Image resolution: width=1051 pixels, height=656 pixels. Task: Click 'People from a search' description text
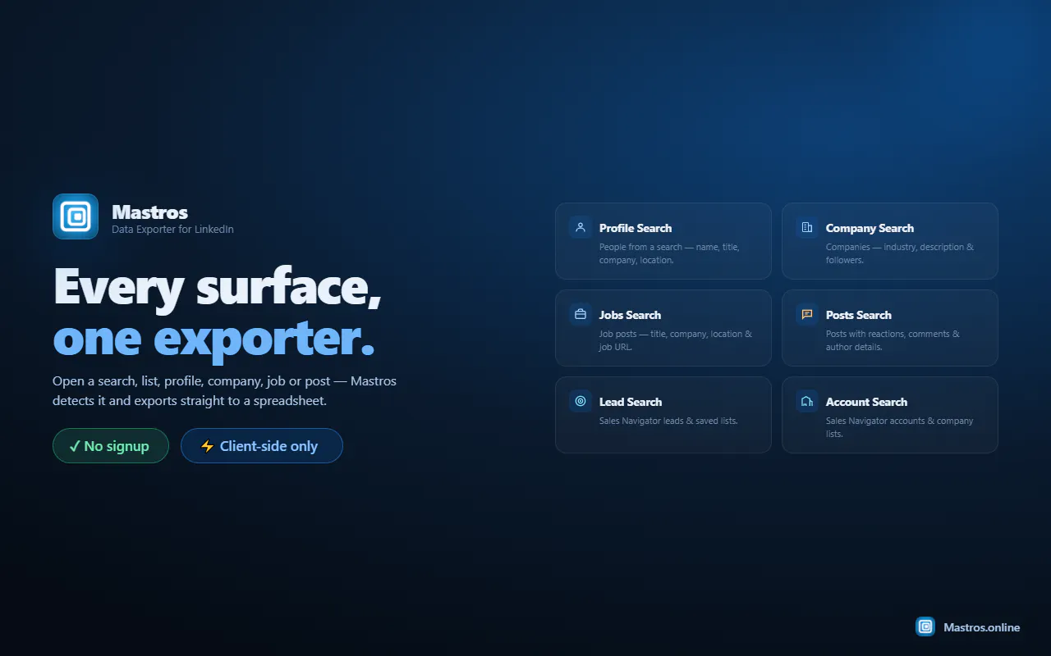669,253
